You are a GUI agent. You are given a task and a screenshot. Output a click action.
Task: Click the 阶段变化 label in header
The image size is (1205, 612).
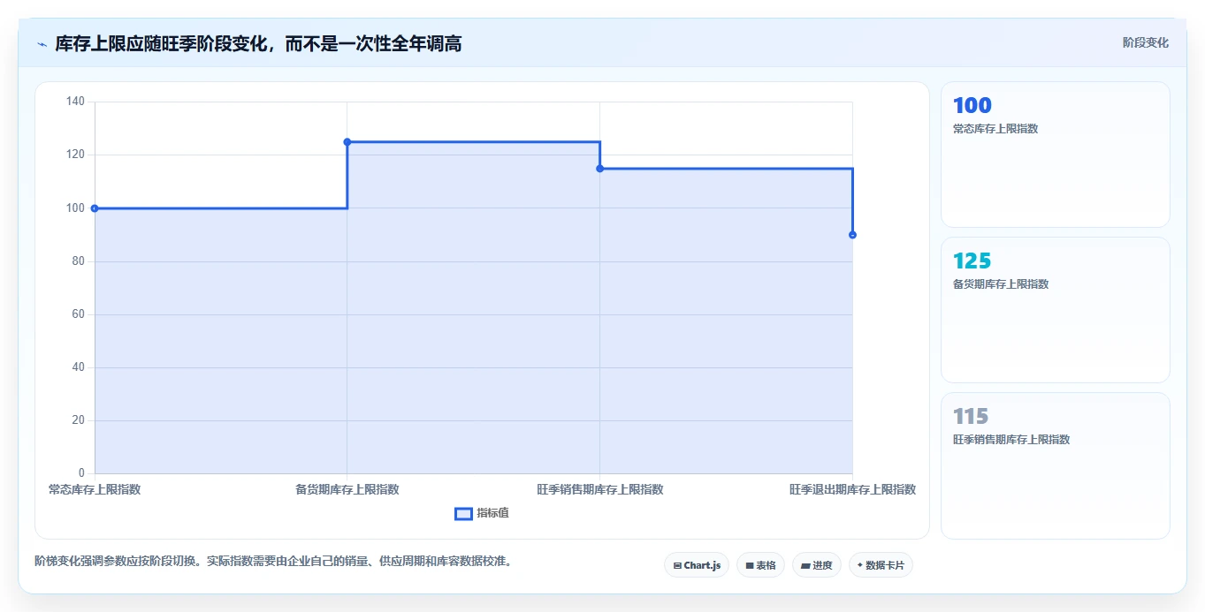(x=1145, y=42)
